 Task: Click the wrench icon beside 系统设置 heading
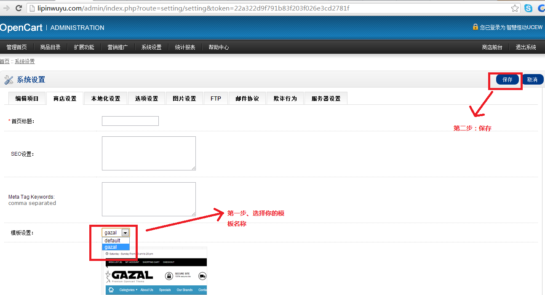(9, 80)
